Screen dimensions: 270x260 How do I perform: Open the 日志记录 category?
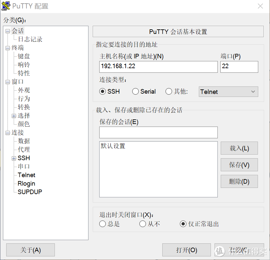click(30, 39)
